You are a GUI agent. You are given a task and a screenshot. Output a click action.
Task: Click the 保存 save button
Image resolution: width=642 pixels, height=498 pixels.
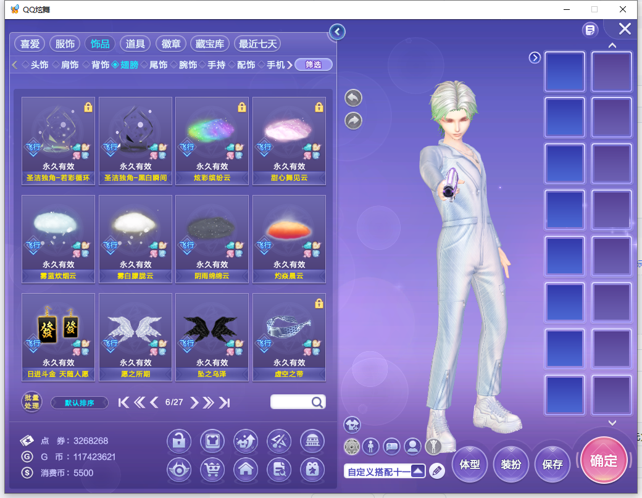tap(552, 464)
